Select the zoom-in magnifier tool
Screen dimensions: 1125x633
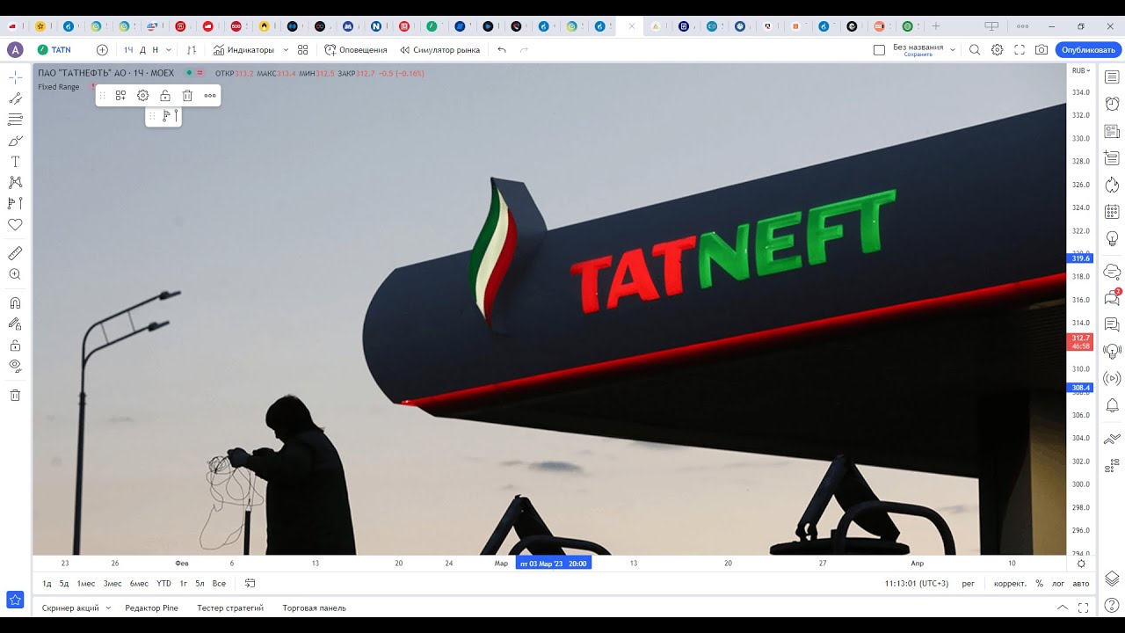[15, 274]
